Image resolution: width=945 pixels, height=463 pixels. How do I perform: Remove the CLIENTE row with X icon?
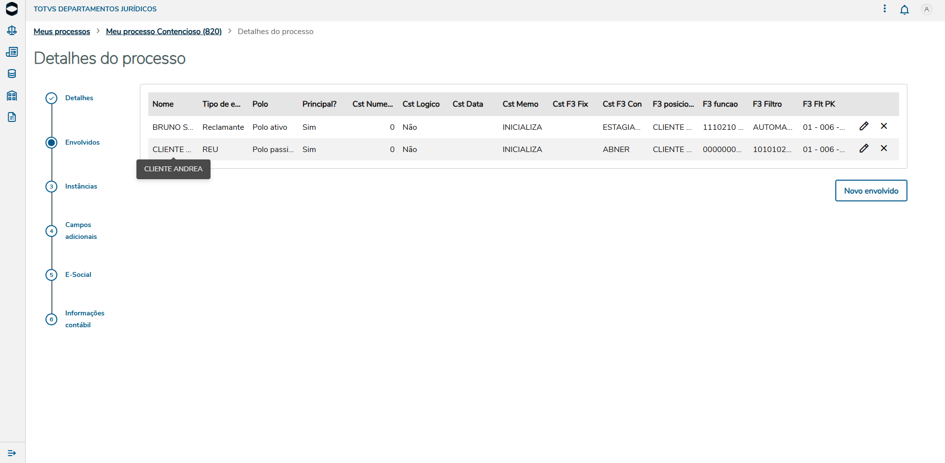click(884, 149)
